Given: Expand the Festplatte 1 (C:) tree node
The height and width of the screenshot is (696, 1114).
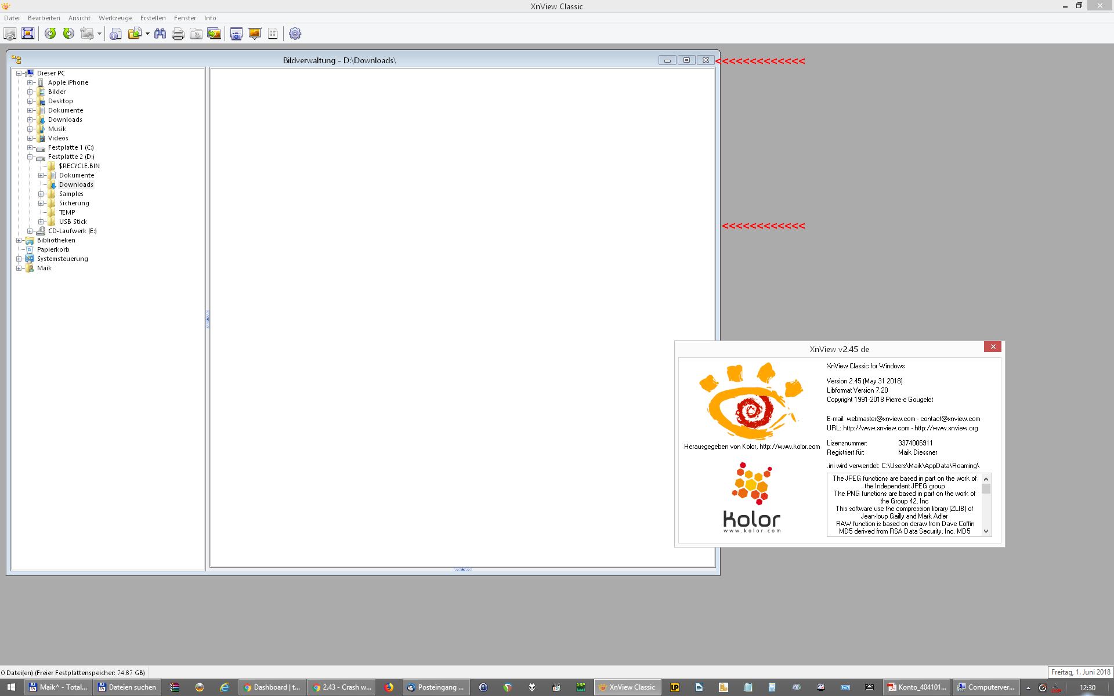Looking at the screenshot, I should (30, 147).
